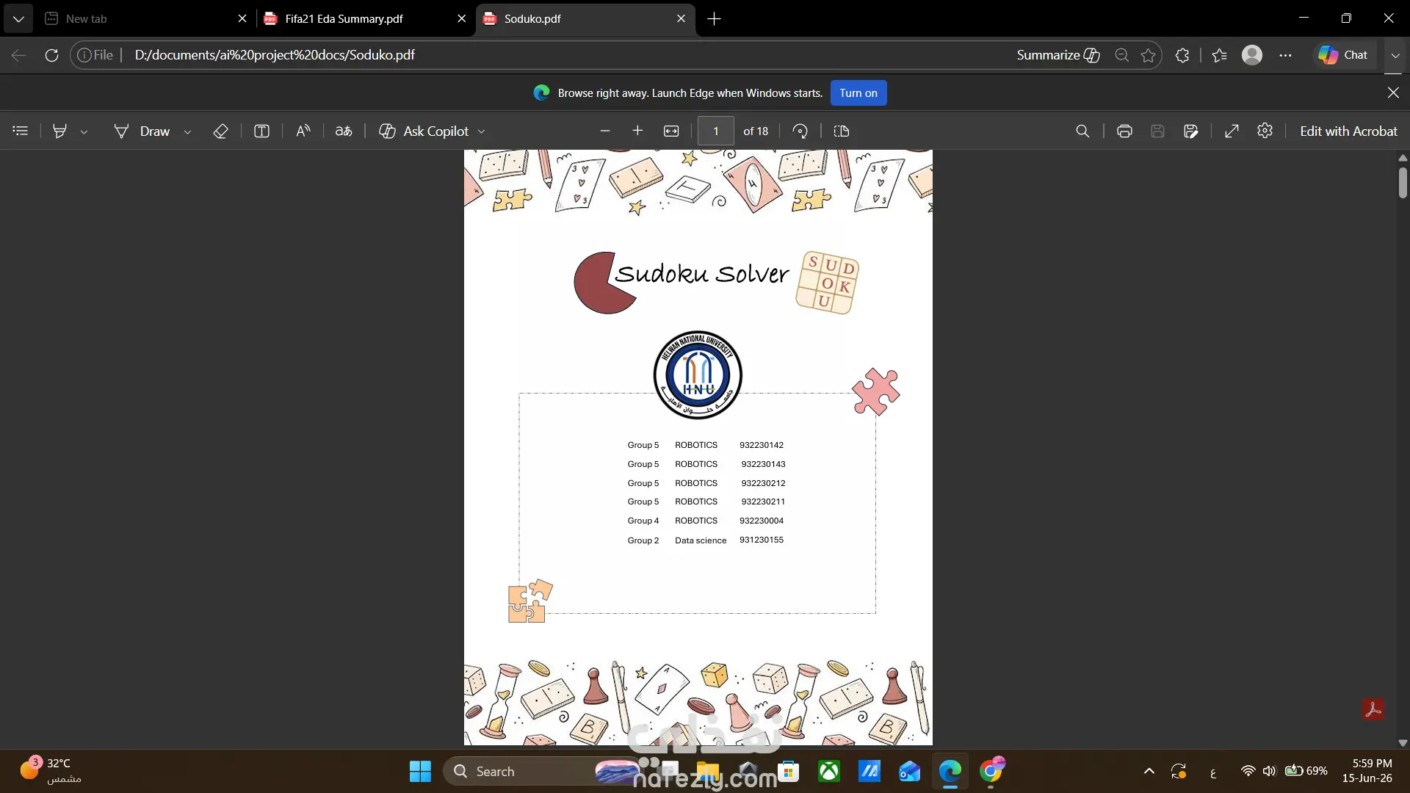The width and height of the screenshot is (1410, 793).
Task: Open Google Chrome from the taskbar
Action: pos(991,771)
